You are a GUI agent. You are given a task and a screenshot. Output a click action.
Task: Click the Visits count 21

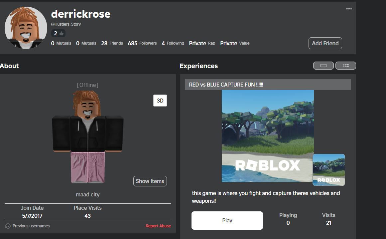click(328, 223)
